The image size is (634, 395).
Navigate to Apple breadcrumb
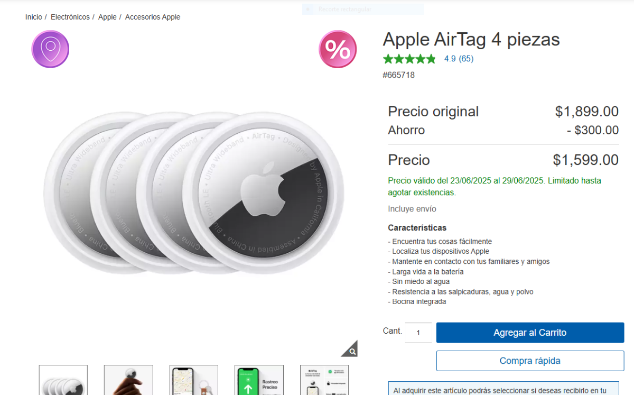tap(107, 17)
